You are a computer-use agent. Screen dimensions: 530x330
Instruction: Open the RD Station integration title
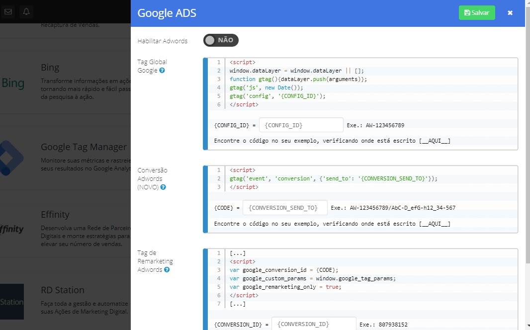[x=63, y=290]
